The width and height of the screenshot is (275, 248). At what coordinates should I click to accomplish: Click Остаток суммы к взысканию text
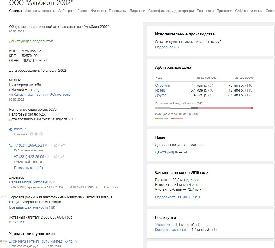[x=189, y=42]
